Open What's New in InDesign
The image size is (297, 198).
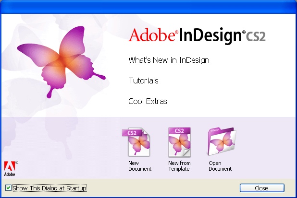tap(169, 60)
